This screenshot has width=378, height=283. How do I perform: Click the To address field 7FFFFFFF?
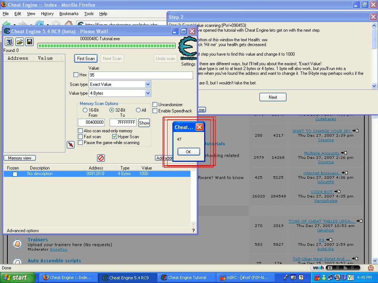pos(123,122)
